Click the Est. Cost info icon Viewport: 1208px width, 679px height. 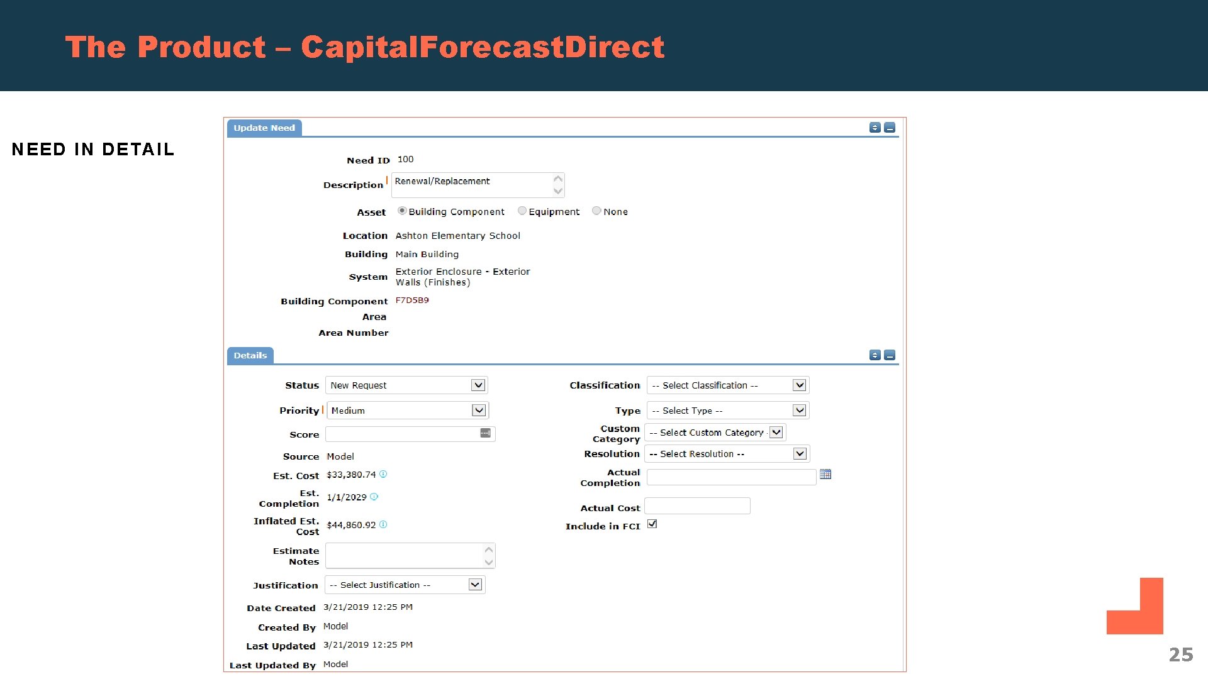[383, 475]
